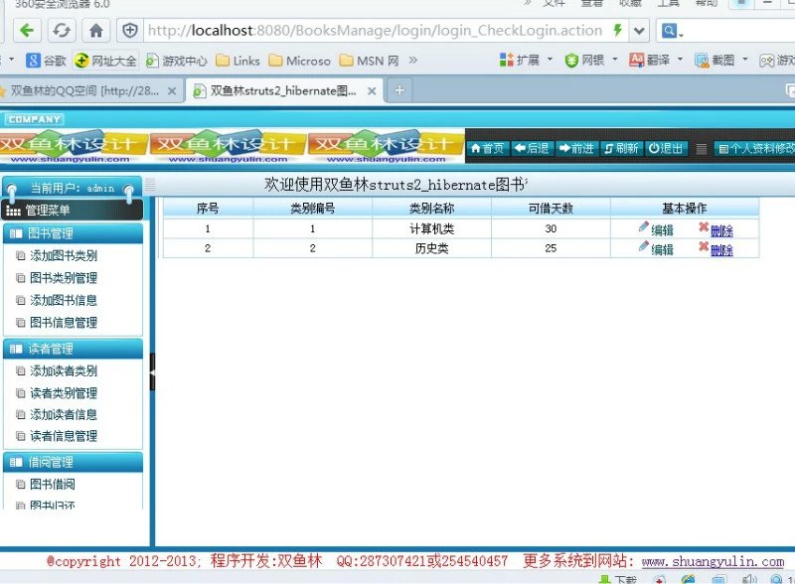
Task: Open 添加读者信息 in the sidebar menu
Action: [x=64, y=415]
